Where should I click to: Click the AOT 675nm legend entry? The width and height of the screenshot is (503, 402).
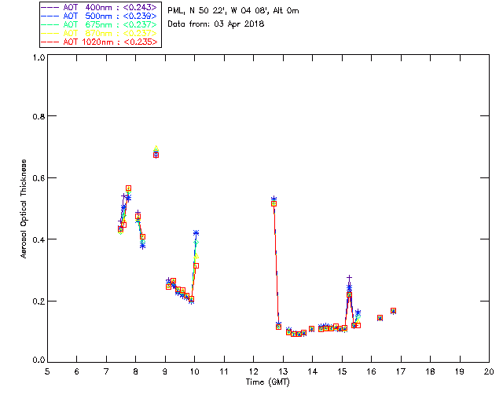coord(100,24)
